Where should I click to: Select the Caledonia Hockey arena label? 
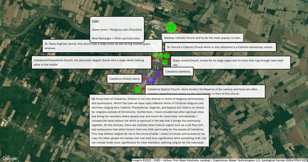124,79
